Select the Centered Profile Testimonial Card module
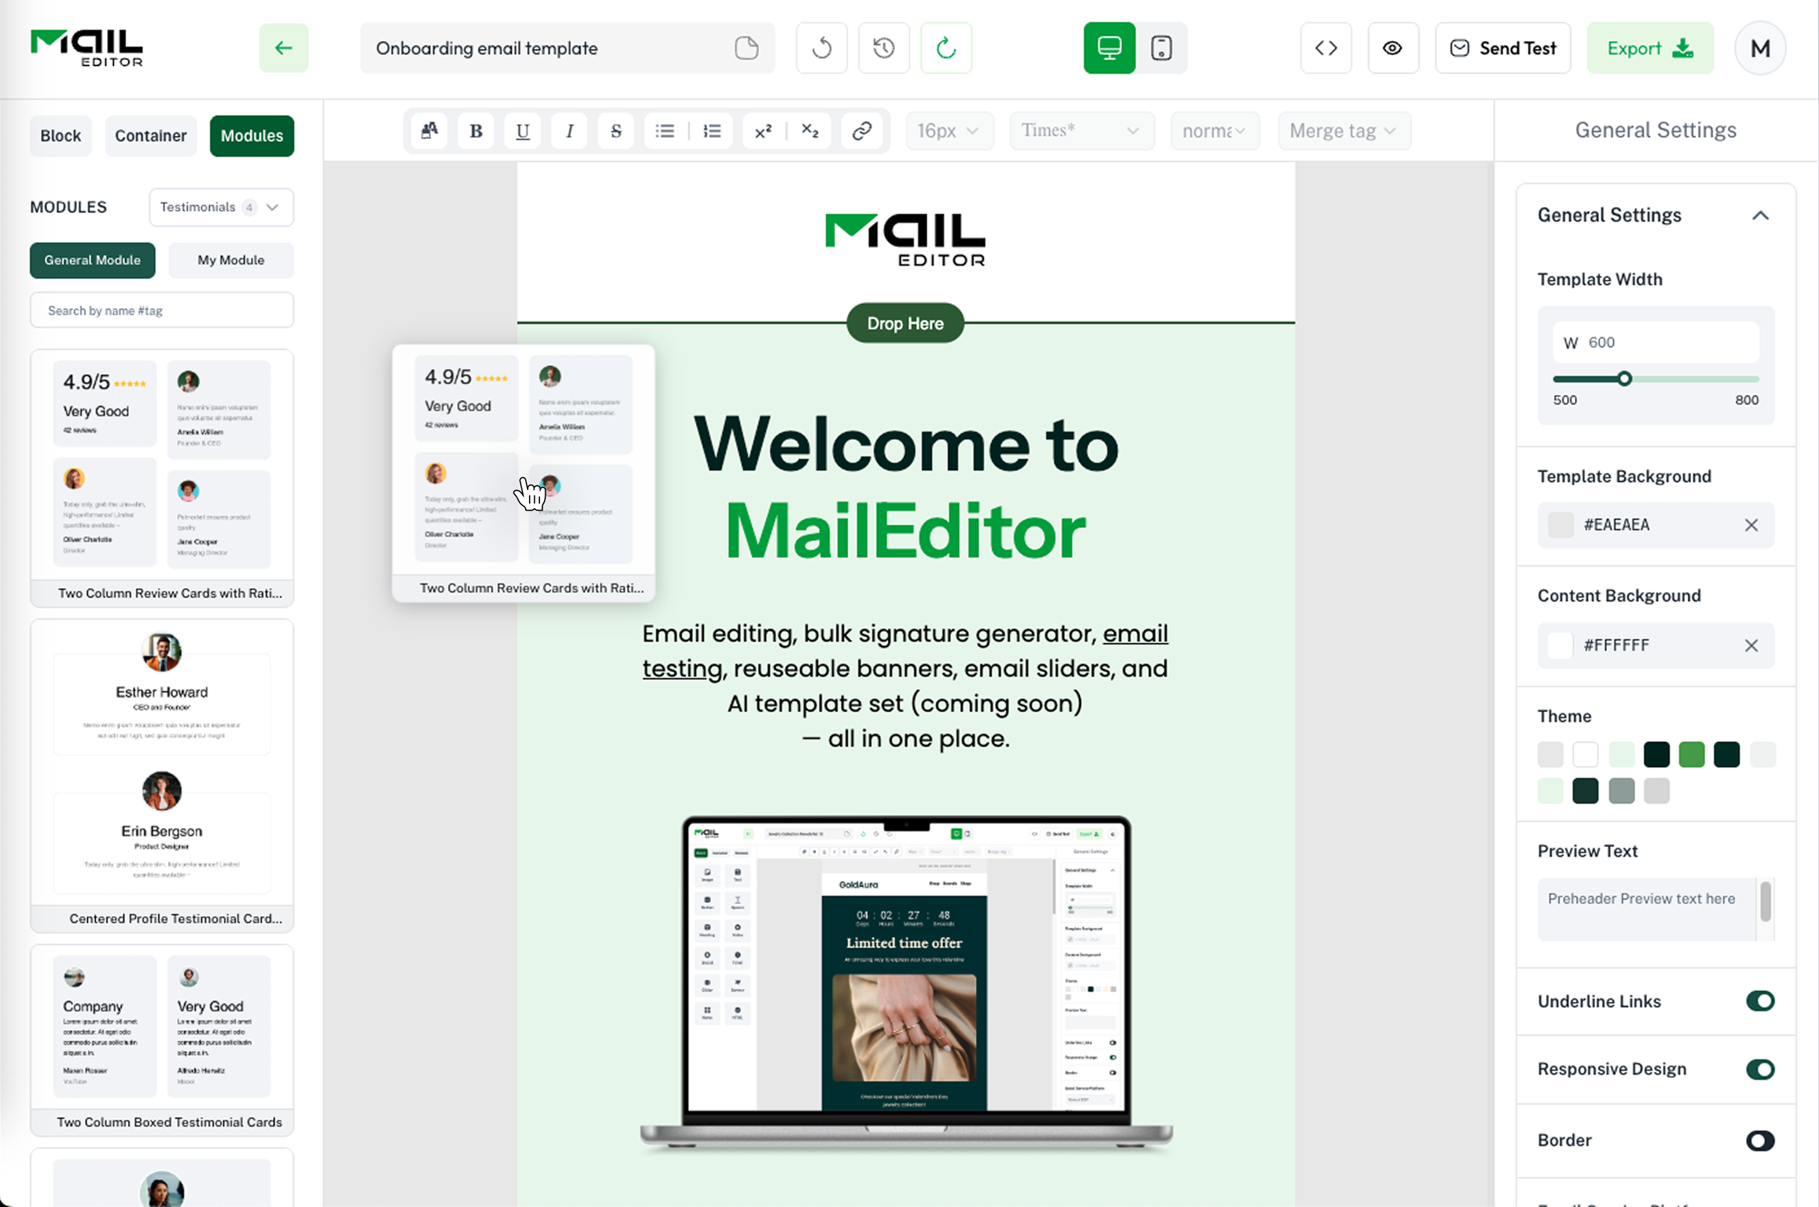 point(161,775)
